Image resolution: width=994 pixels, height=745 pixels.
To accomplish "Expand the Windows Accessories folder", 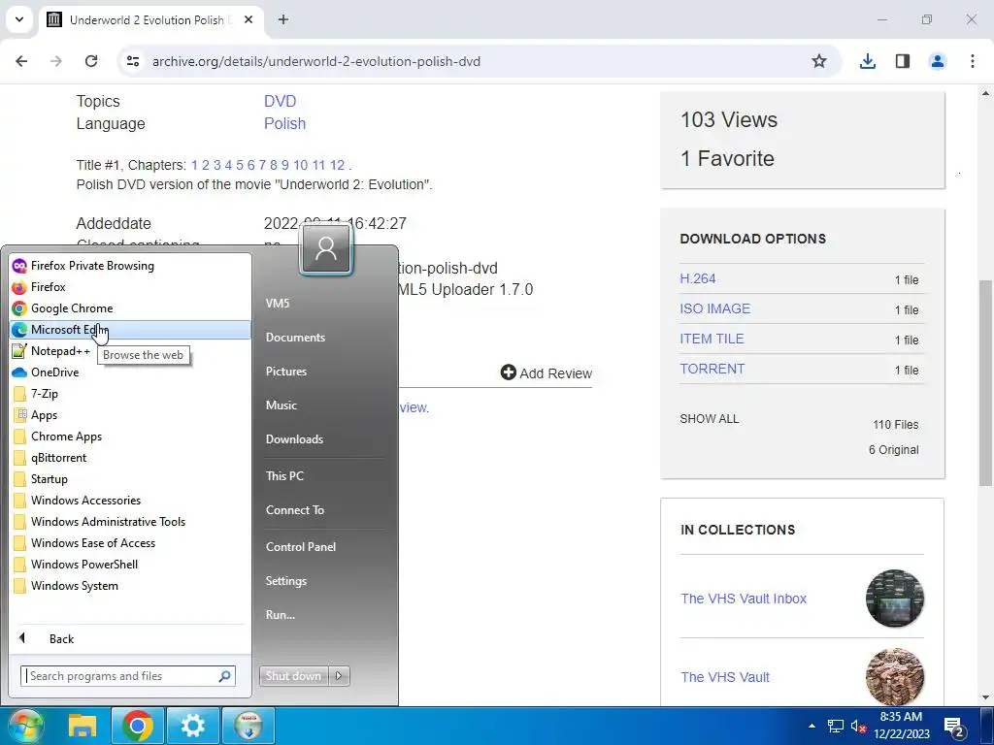I will coord(130,501).
